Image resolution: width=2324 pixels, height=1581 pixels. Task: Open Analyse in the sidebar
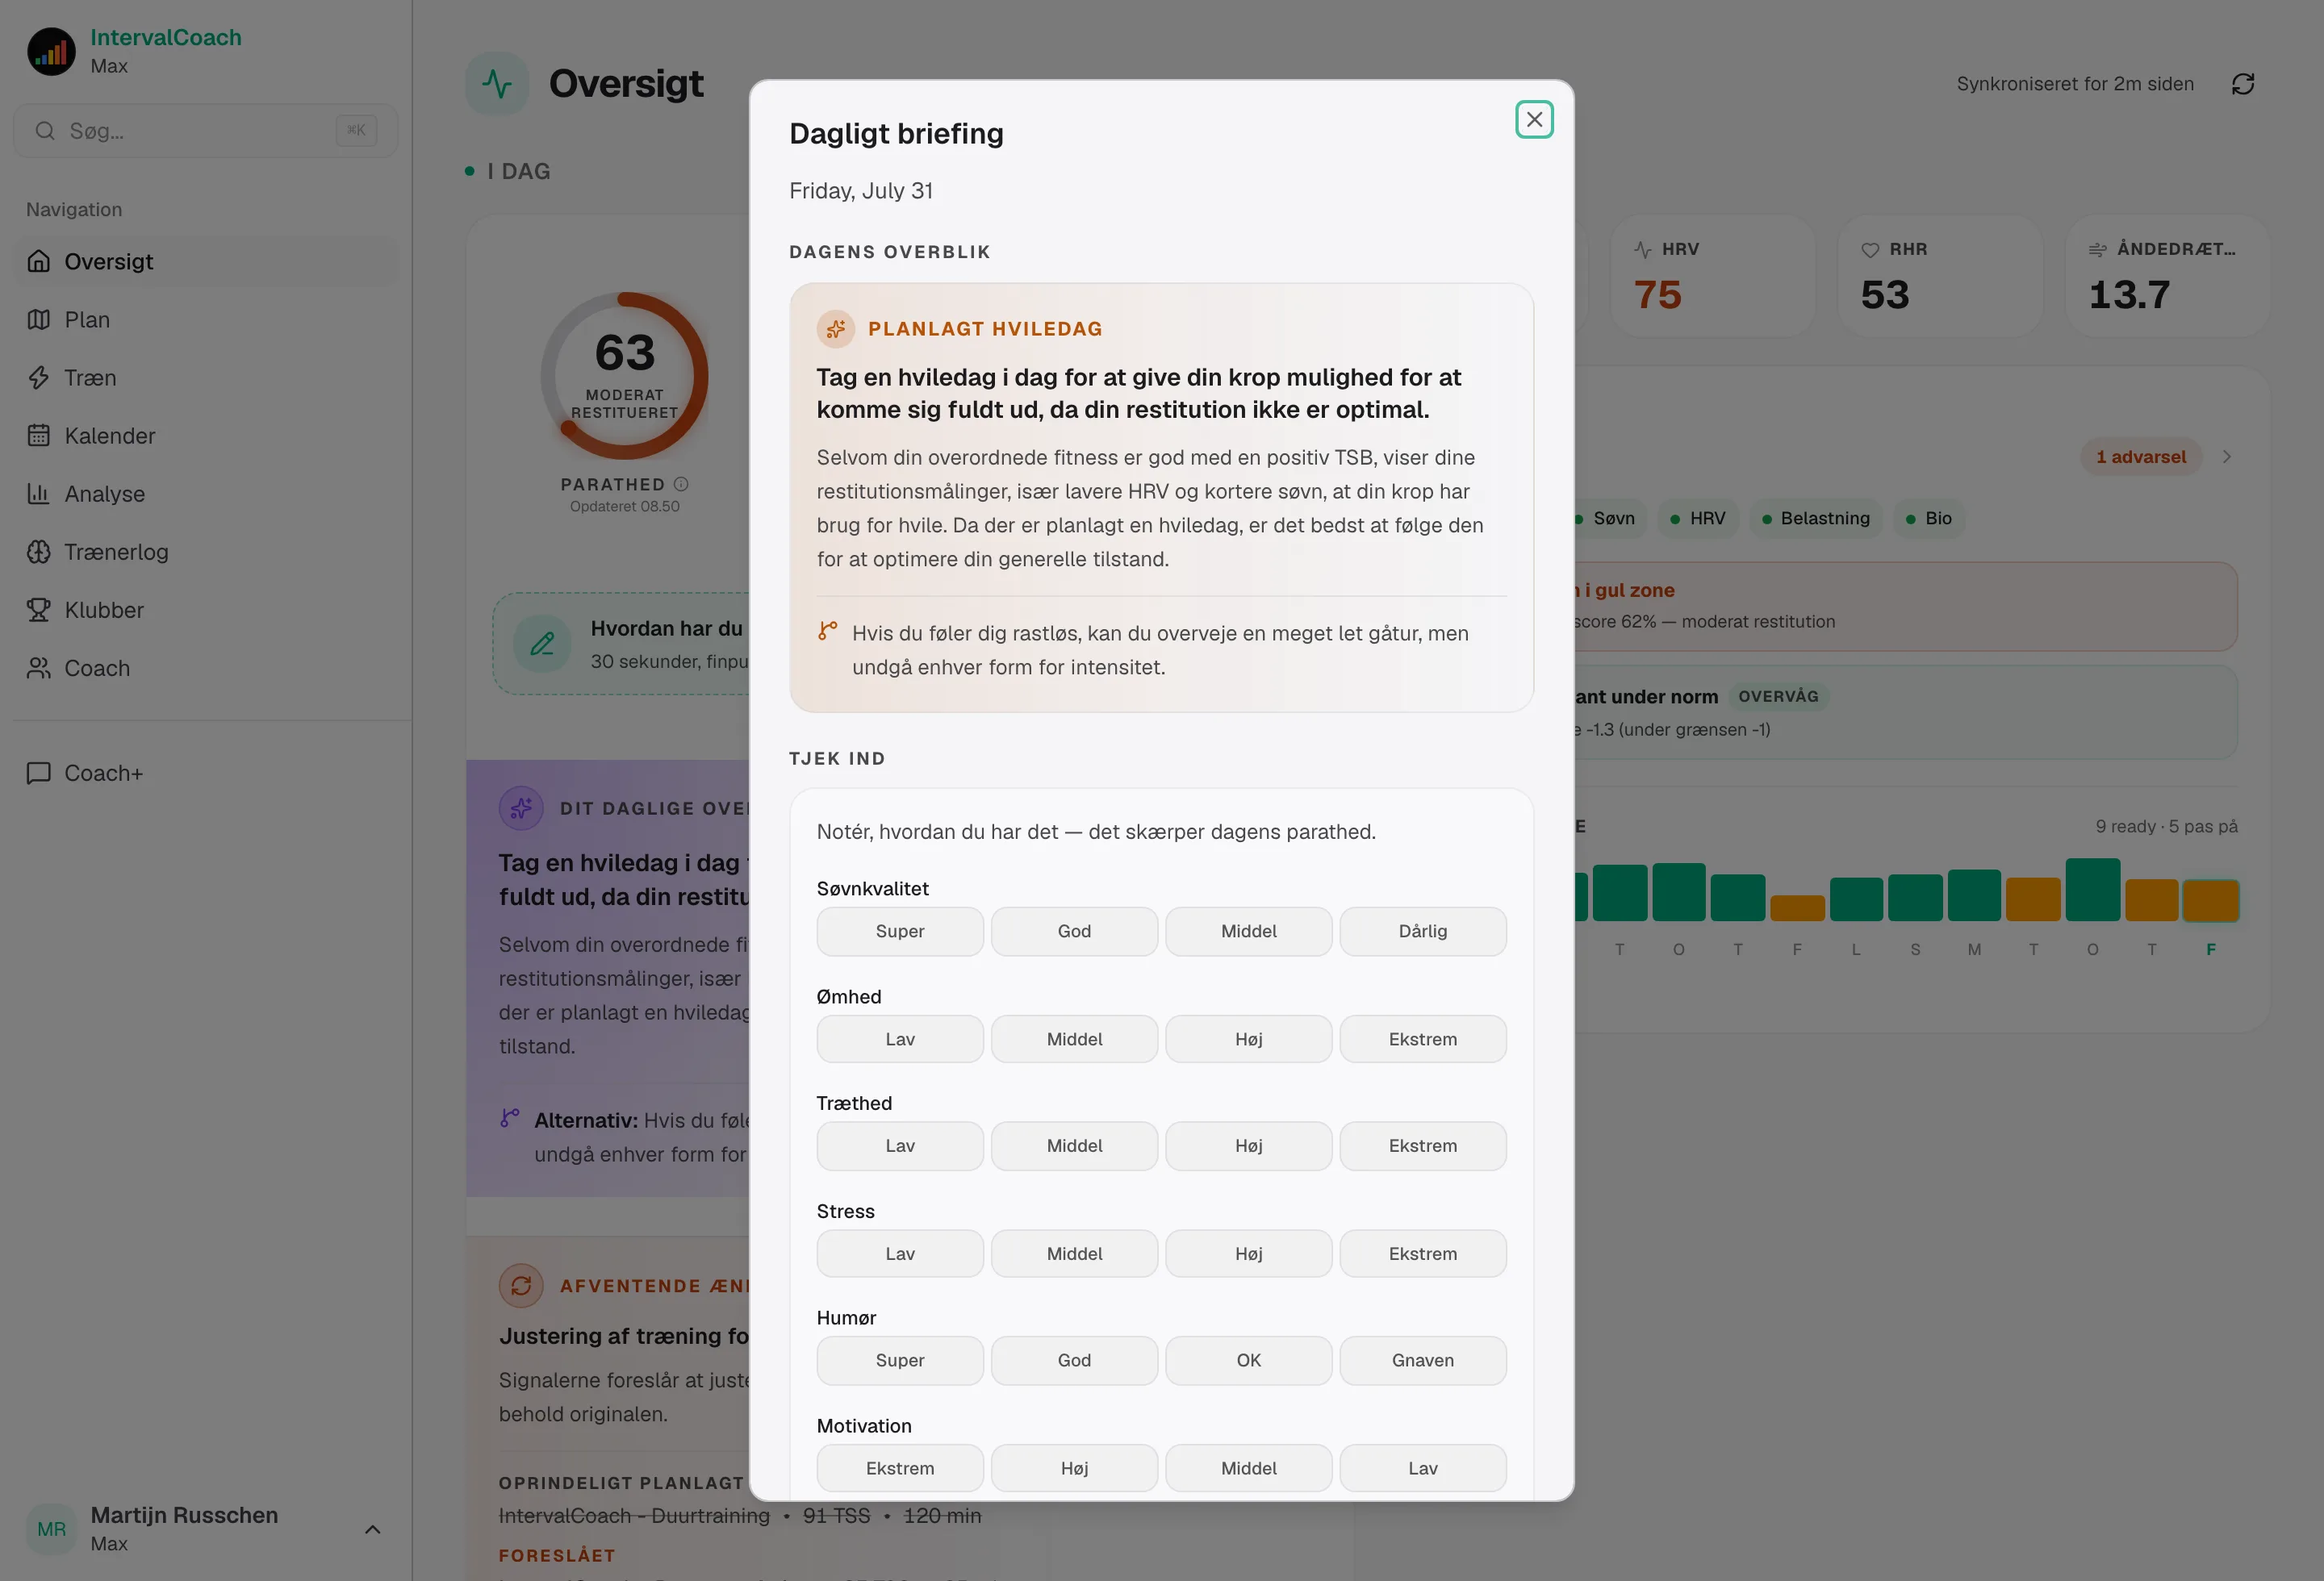point(206,494)
